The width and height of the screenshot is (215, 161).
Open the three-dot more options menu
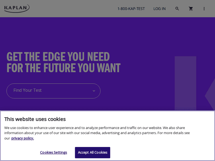204,9
